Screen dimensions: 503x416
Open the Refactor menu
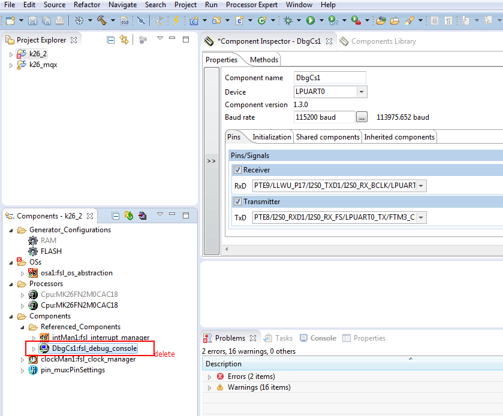pos(86,5)
